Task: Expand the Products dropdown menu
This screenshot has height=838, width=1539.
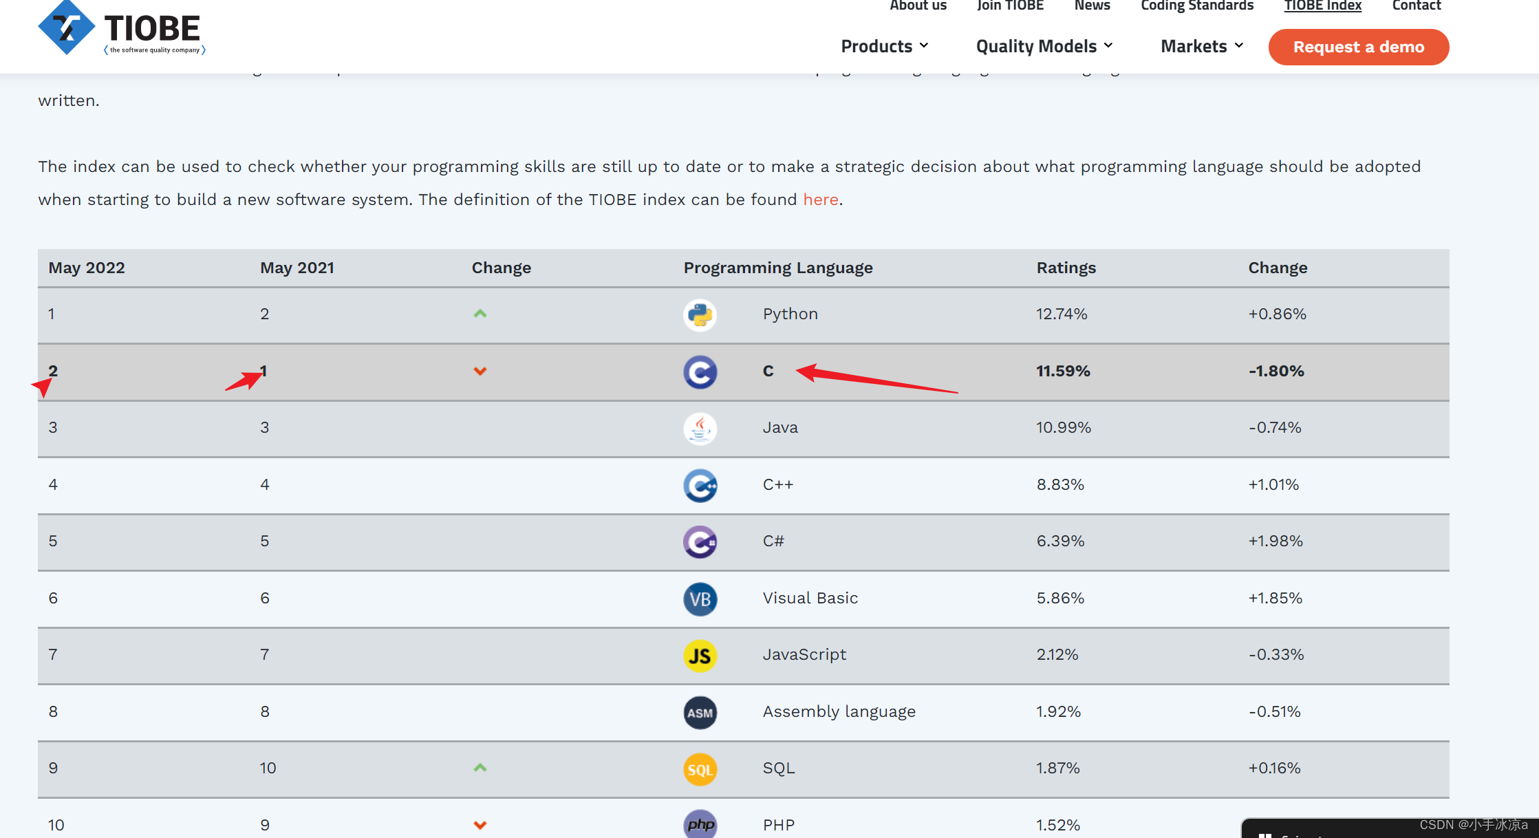Action: pos(884,46)
